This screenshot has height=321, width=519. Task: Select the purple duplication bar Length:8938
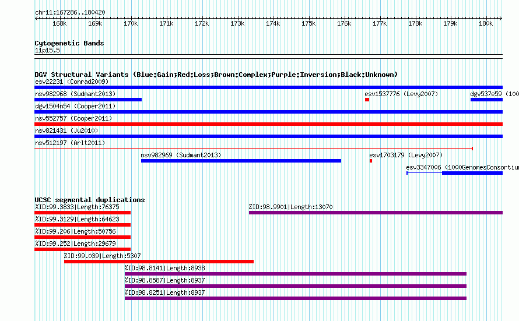(296, 274)
